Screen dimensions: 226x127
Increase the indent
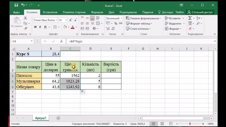coord(87,29)
